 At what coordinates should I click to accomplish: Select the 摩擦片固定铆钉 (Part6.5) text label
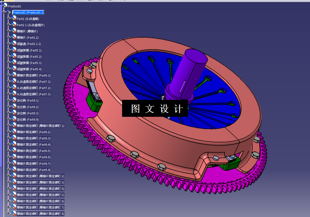click(x=34, y=151)
